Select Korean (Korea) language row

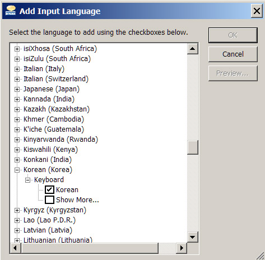(x=48, y=170)
